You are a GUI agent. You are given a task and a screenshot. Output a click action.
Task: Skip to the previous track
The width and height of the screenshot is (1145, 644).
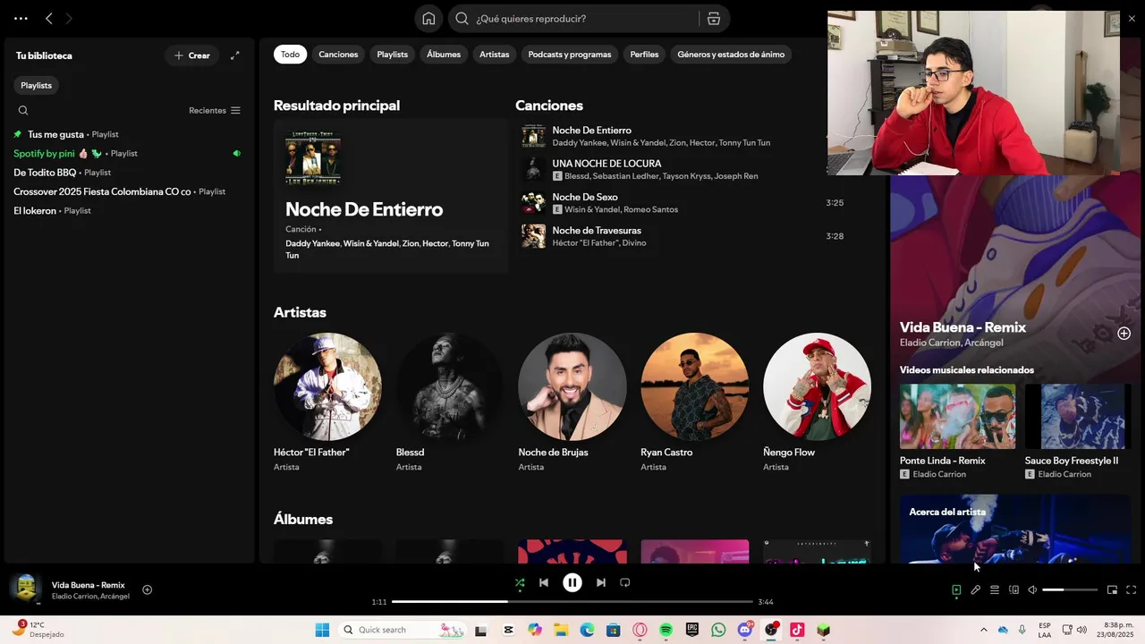point(544,582)
